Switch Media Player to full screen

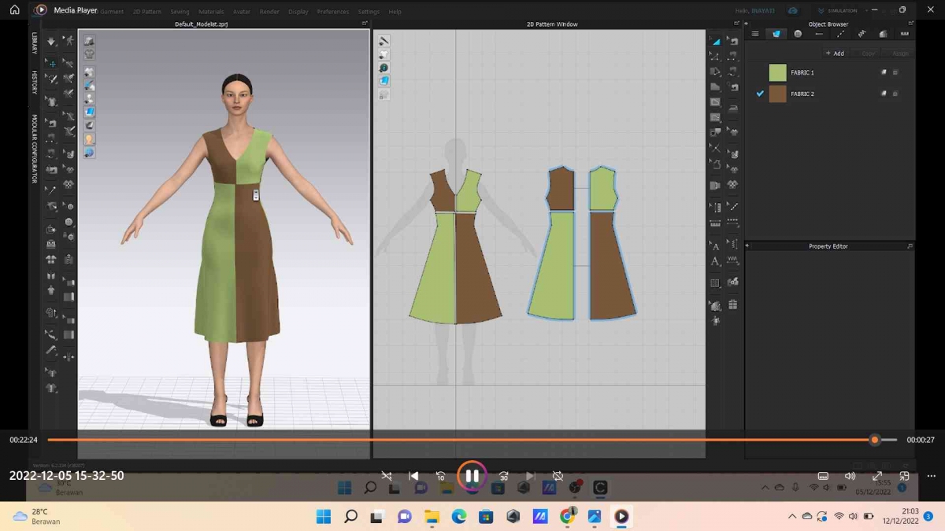[877, 476]
